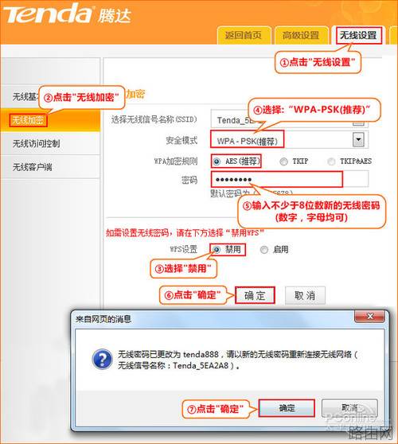This screenshot has height=444, width=398.
Task: Open the 安全模式 dropdown arrow
Action: coord(358,139)
